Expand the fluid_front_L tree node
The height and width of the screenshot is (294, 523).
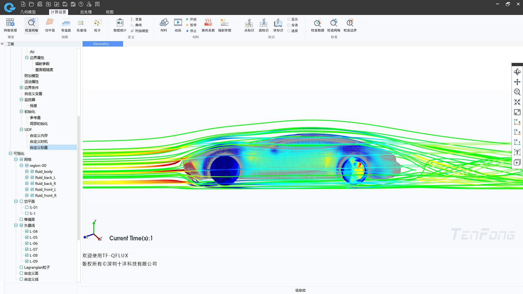point(27,189)
